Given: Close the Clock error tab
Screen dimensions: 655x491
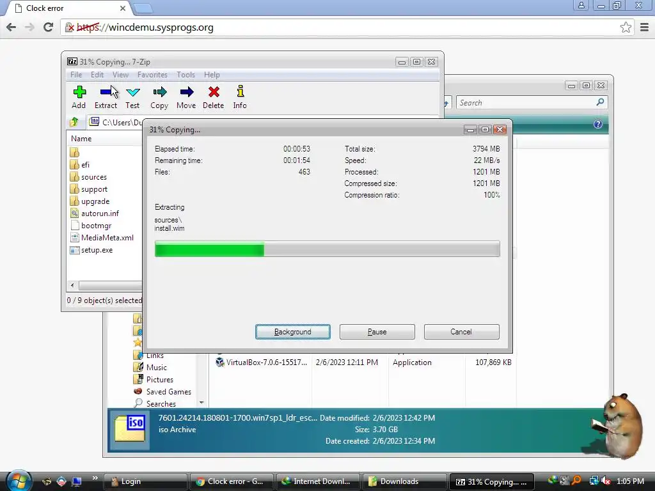Looking at the screenshot, I should (122, 8).
